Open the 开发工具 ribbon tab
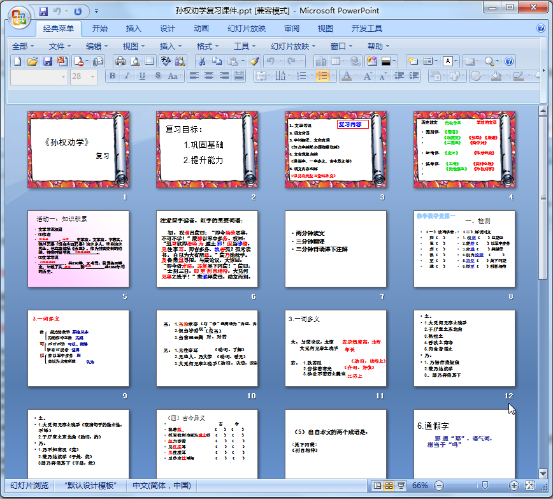553x499 pixels. (367, 29)
